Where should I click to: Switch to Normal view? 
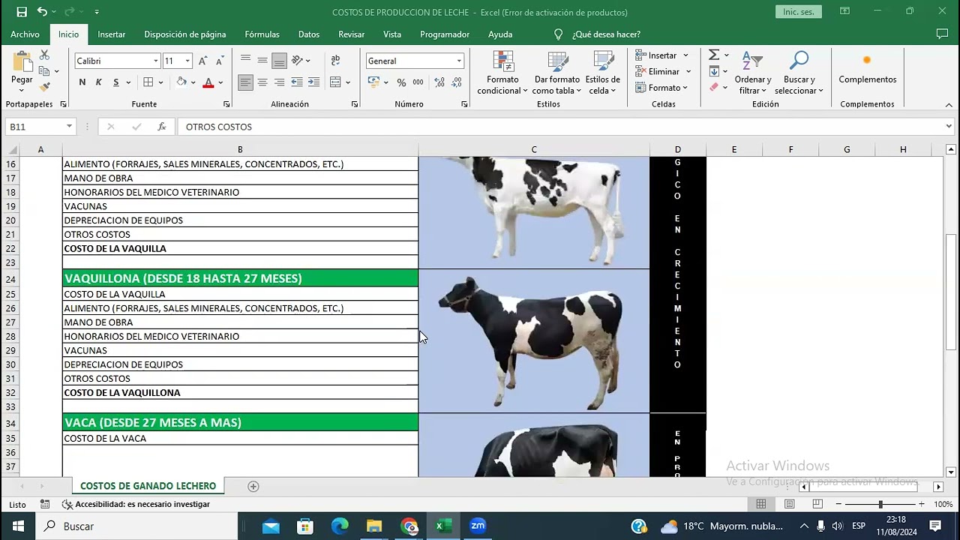tap(760, 504)
